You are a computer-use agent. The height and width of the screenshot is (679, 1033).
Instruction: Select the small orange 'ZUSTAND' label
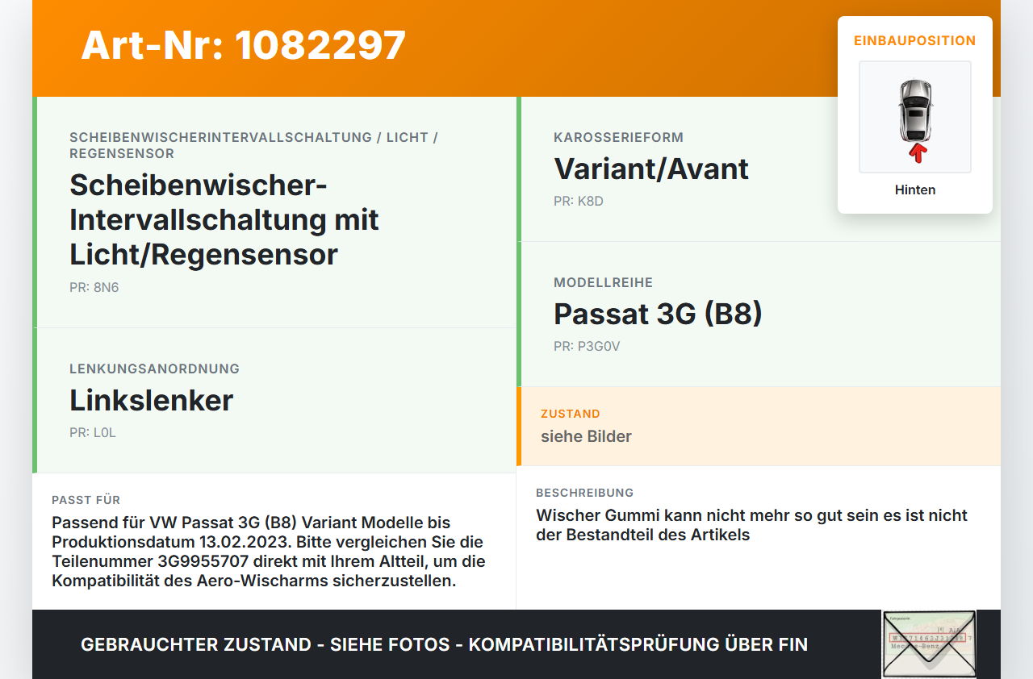pyautogui.click(x=571, y=414)
